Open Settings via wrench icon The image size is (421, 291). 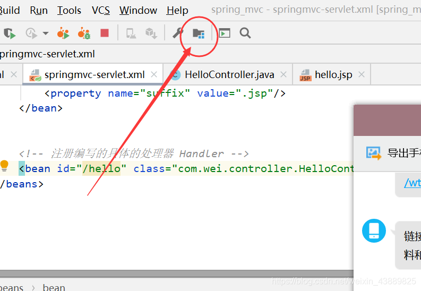point(178,33)
